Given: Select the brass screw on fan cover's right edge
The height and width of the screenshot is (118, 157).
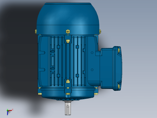Looking at the screenshot, I should tap(100, 31).
